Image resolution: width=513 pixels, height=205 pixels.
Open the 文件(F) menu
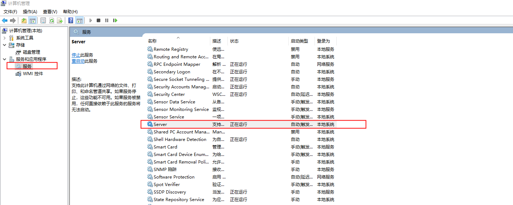click(10, 12)
